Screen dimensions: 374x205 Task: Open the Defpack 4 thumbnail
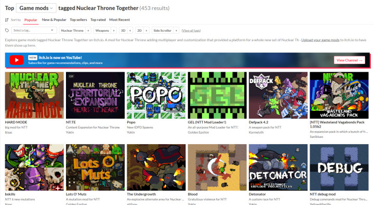pyautogui.click(x=278, y=95)
